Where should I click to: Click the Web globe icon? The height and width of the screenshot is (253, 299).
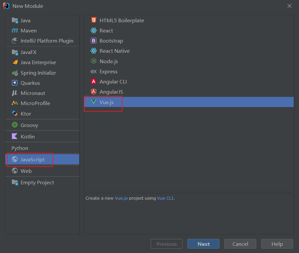tap(15, 171)
